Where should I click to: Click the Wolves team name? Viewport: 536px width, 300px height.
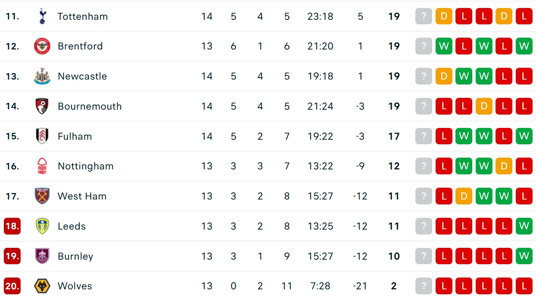(x=75, y=286)
